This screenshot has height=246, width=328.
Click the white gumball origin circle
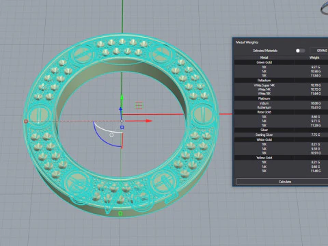122,121
